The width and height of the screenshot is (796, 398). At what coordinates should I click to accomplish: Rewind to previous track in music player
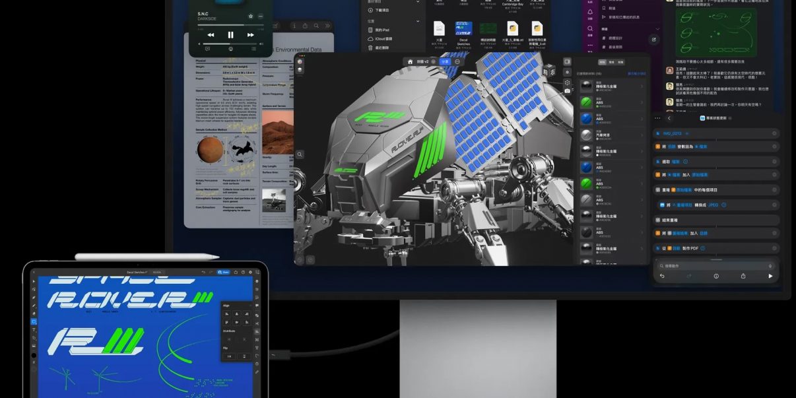point(211,35)
